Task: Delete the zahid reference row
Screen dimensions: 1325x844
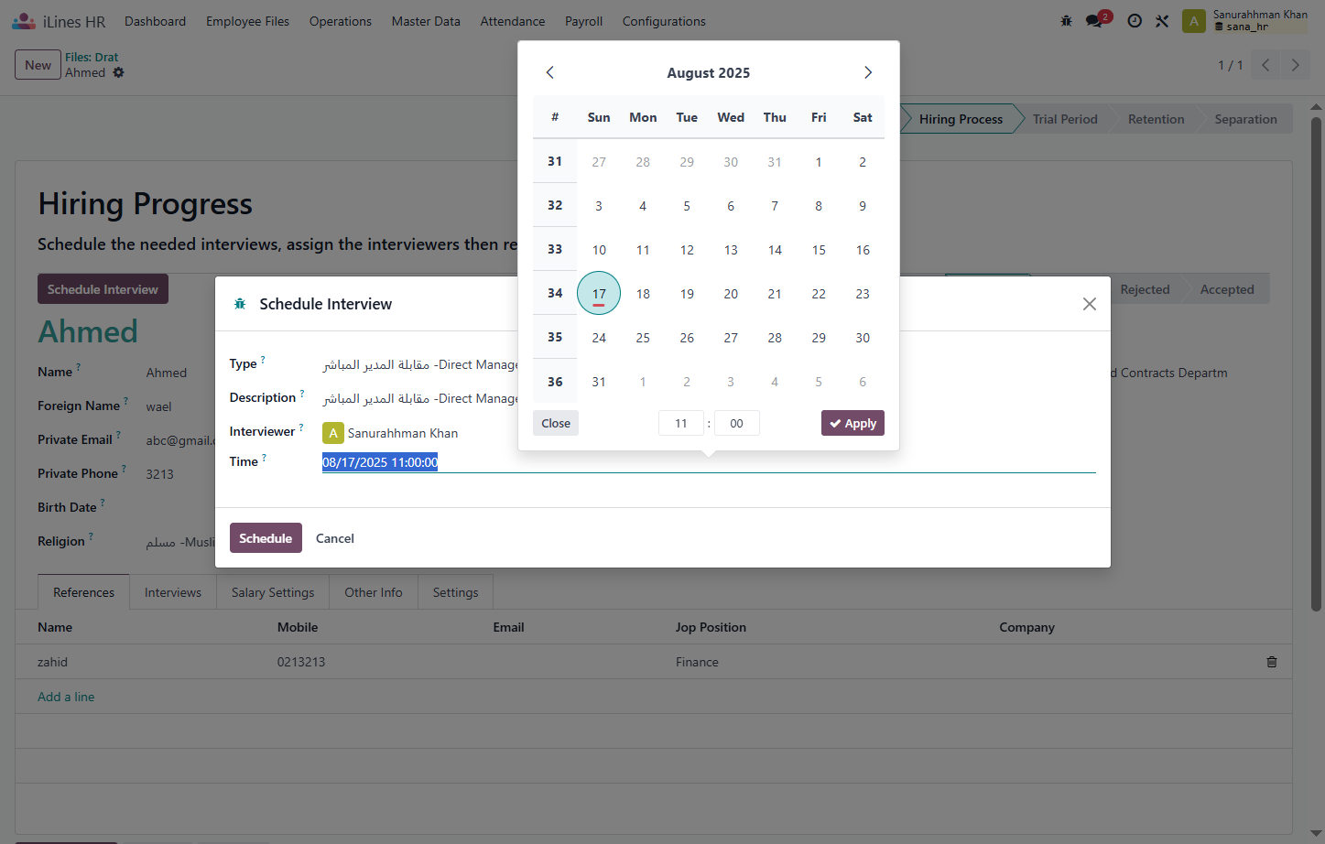Action: tap(1272, 662)
